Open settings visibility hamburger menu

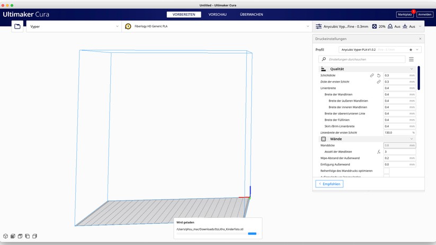pos(411,59)
